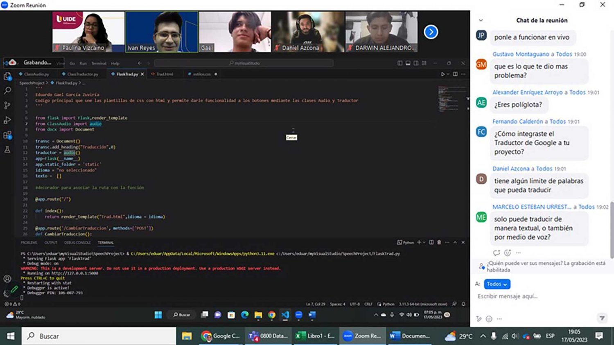Toggle the bottom panel layout in VS Code
The image size is (614, 345).
pyautogui.click(x=408, y=63)
